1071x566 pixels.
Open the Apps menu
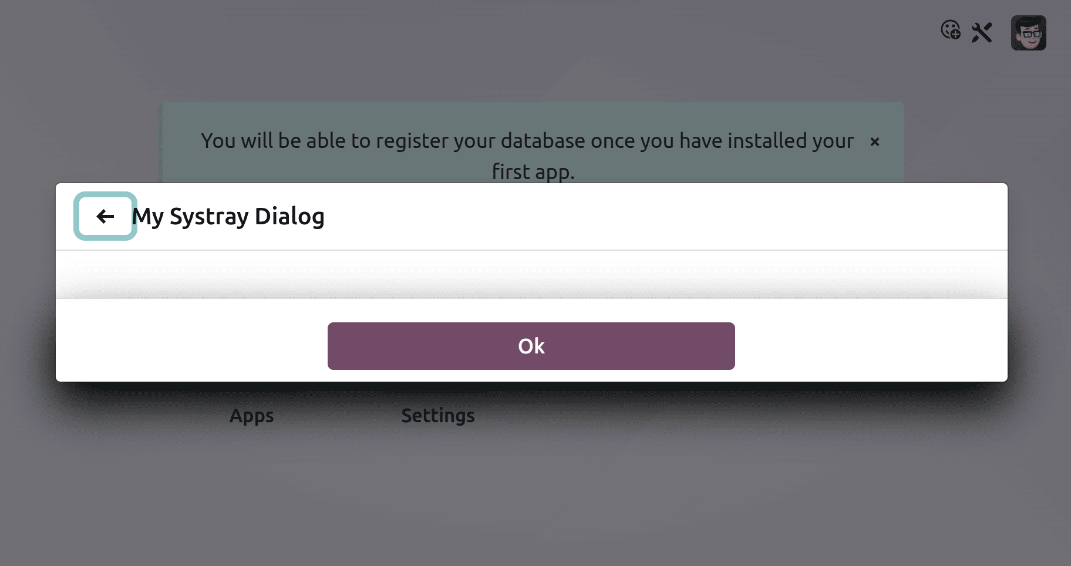251,416
